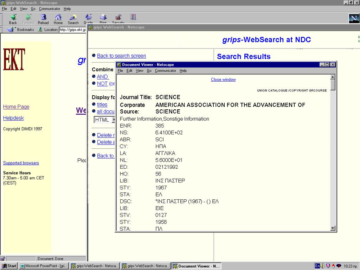This screenshot has height=270, width=360.
Task: Click the ENR value 385
Action: tap(160, 126)
